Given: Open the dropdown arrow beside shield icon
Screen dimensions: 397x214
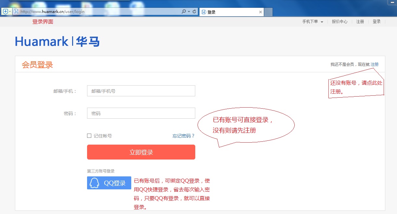Looking at the screenshot, I should click(10, 12).
